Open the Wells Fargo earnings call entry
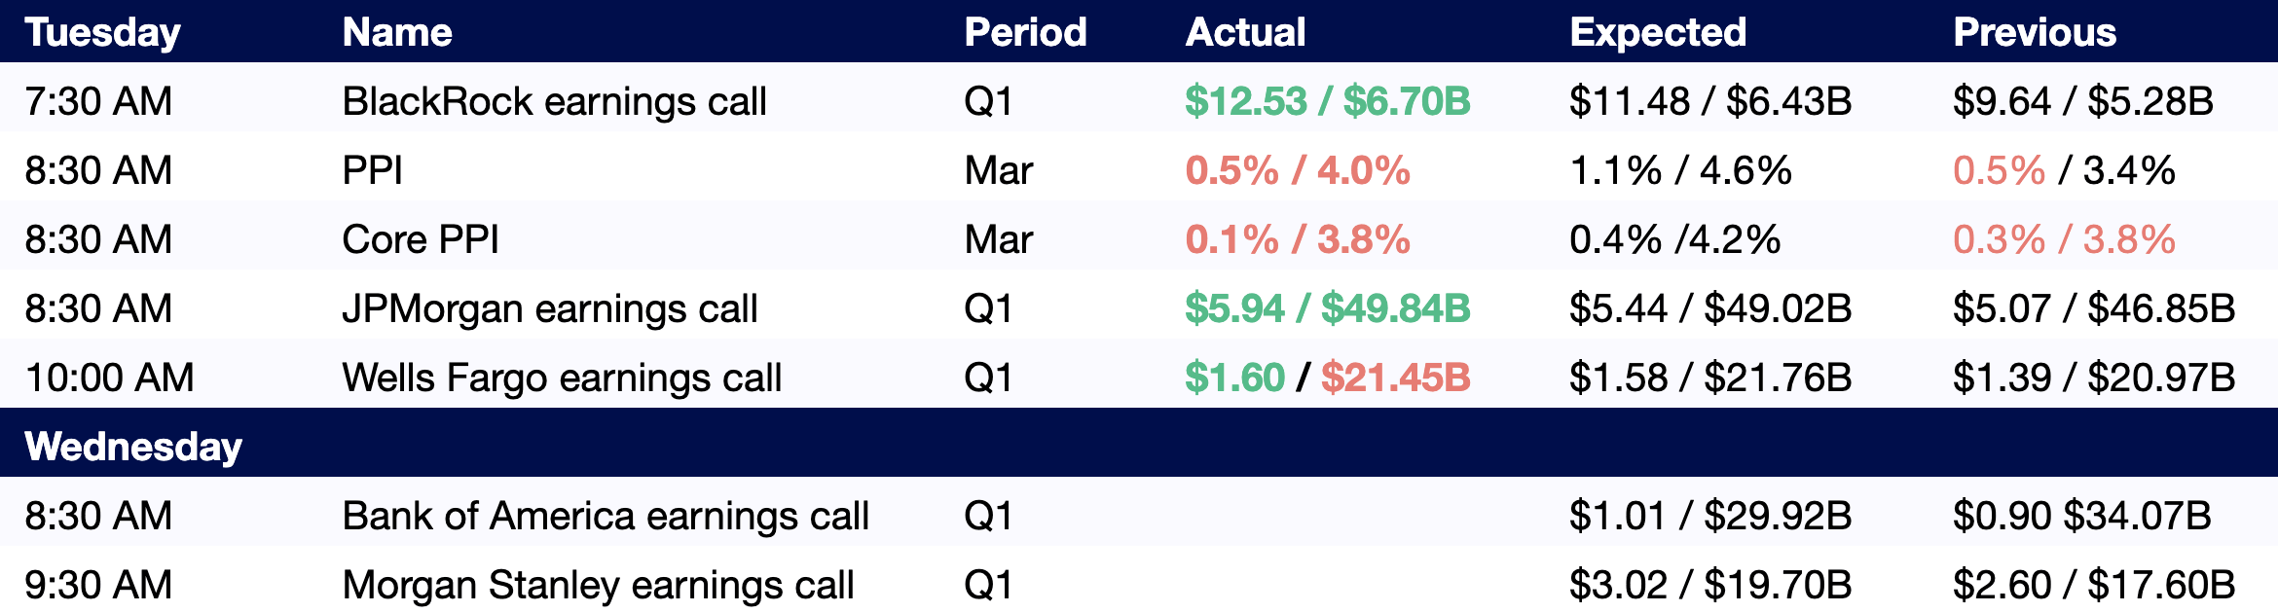The width and height of the screenshot is (2278, 613). click(562, 378)
